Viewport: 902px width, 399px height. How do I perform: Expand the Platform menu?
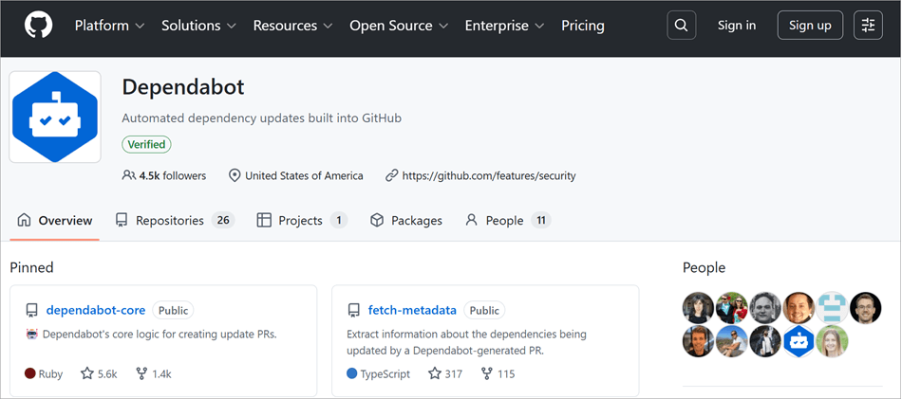pyautogui.click(x=109, y=26)
